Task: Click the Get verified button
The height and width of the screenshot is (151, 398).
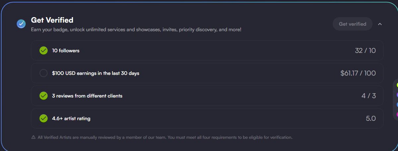Action: point(353,24)
